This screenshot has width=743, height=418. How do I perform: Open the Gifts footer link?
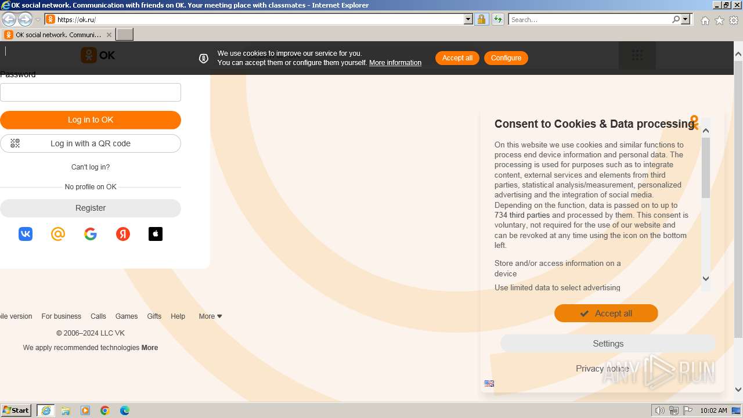(154, 316)
